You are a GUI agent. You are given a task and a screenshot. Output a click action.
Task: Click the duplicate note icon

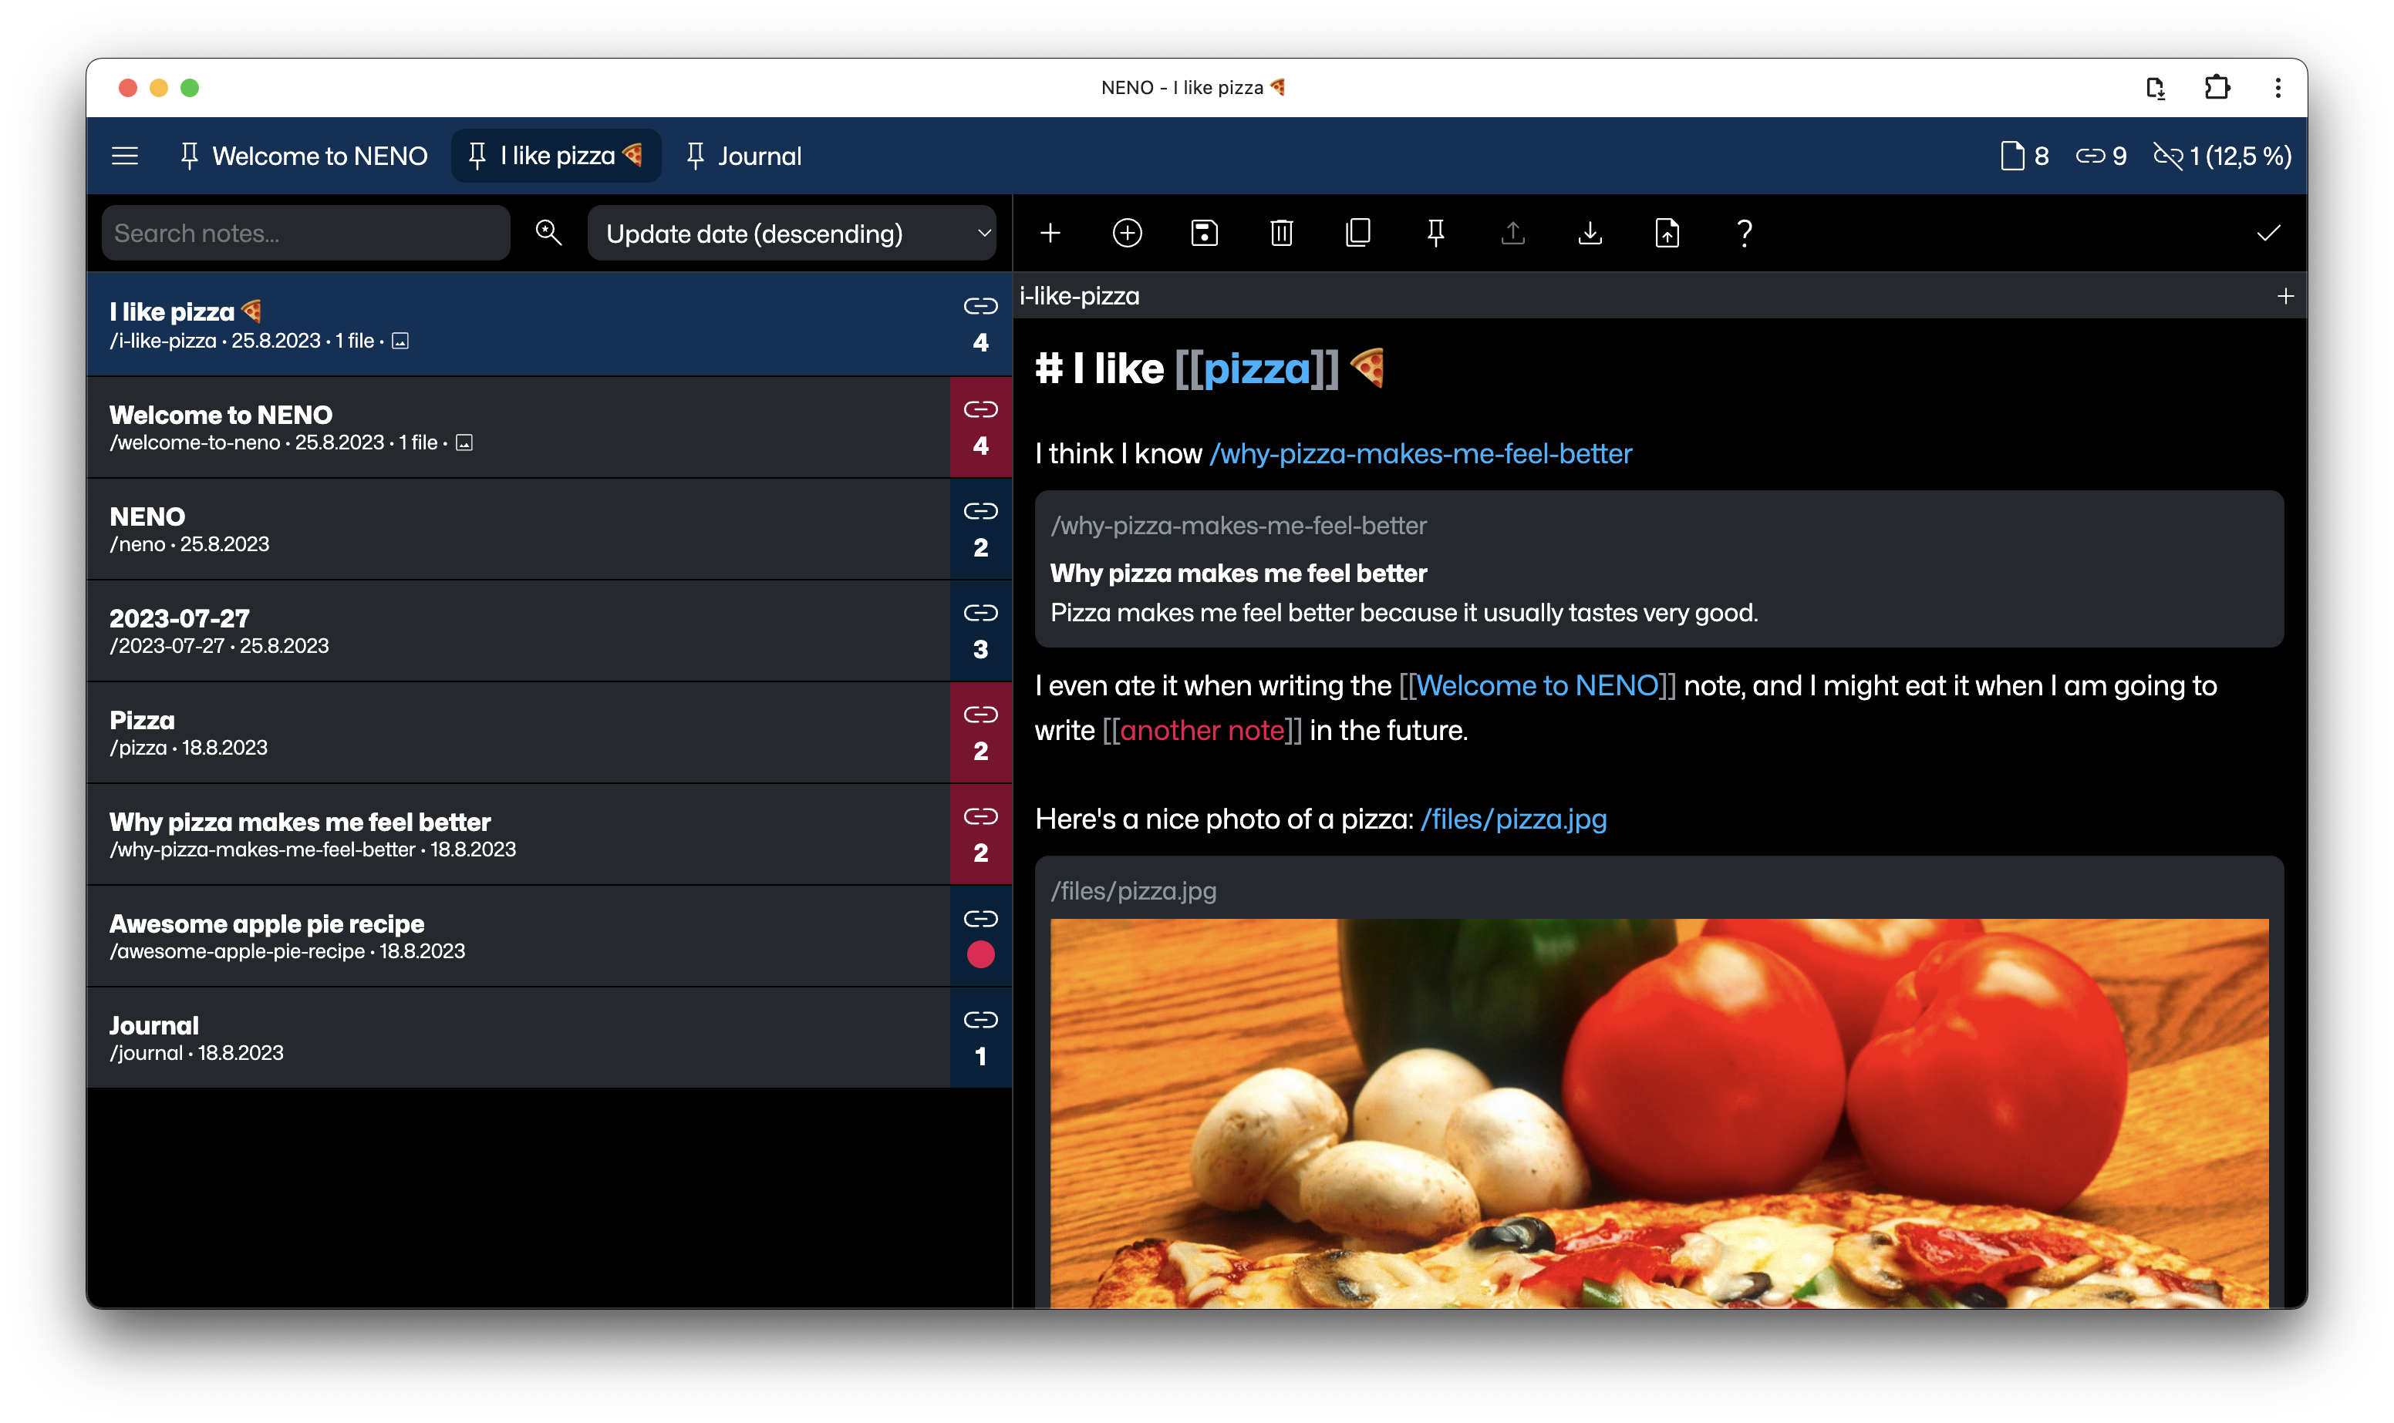[x=1358, y=233]
